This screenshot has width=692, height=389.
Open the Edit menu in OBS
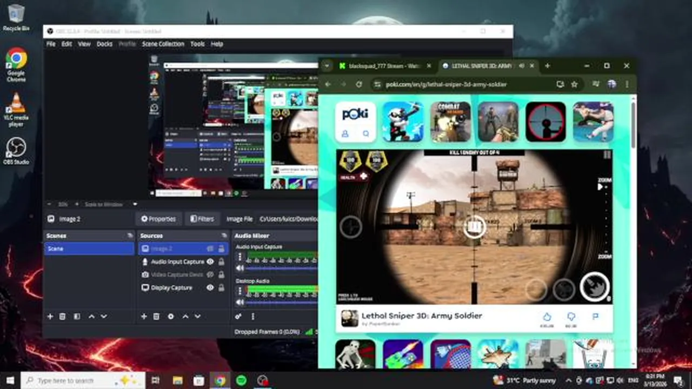click(66, 44)
